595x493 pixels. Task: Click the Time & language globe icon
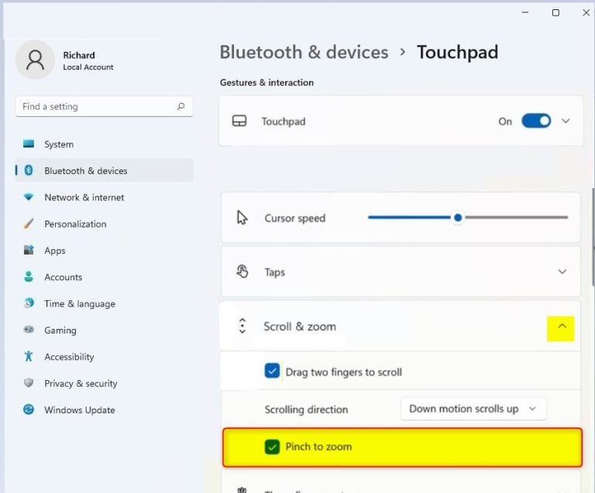click(29, 303)
